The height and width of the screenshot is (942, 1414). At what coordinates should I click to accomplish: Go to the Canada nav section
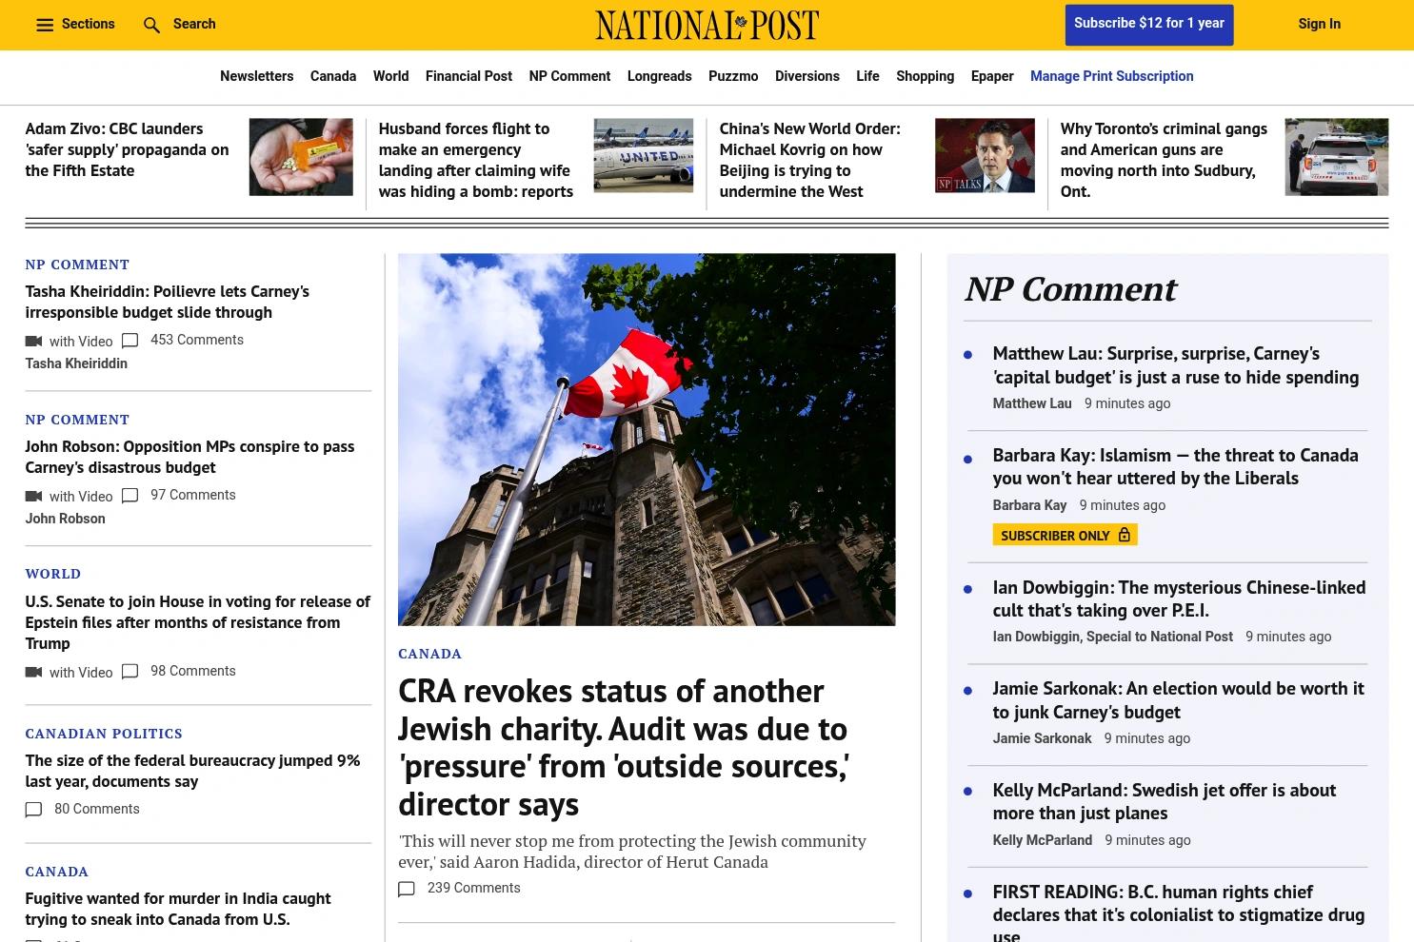click(333, 76)
